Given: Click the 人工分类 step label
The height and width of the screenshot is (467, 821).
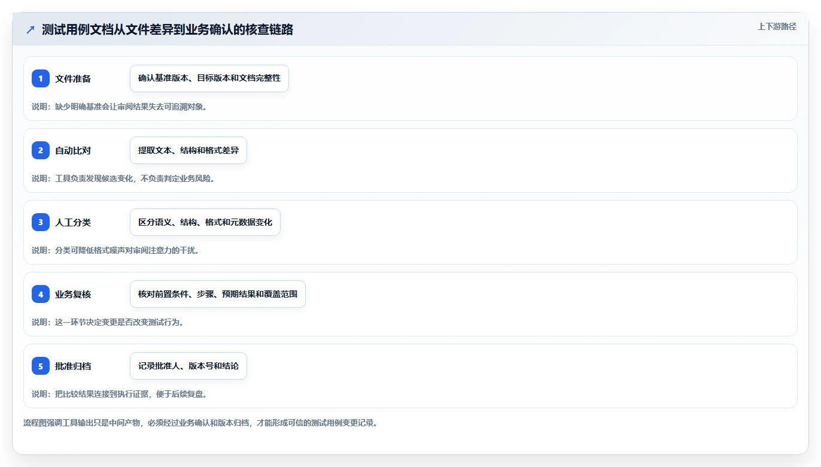Looking at the screenshot, I should coord(73,222).
